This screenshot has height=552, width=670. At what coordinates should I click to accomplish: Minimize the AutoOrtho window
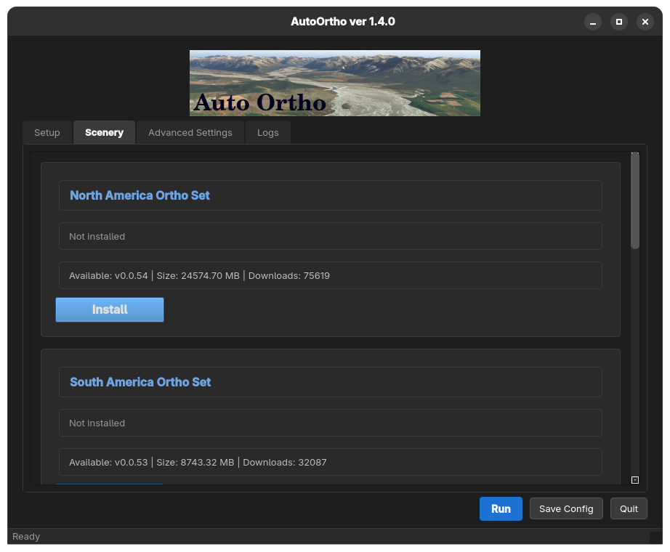593,22
